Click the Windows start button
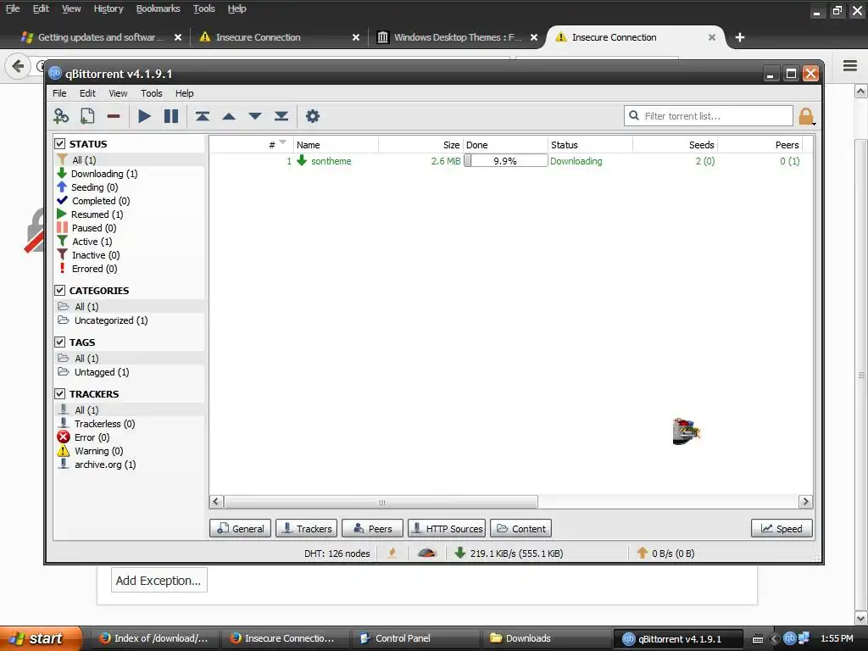This screenshot has width=868, height=651. click(41, 638)
